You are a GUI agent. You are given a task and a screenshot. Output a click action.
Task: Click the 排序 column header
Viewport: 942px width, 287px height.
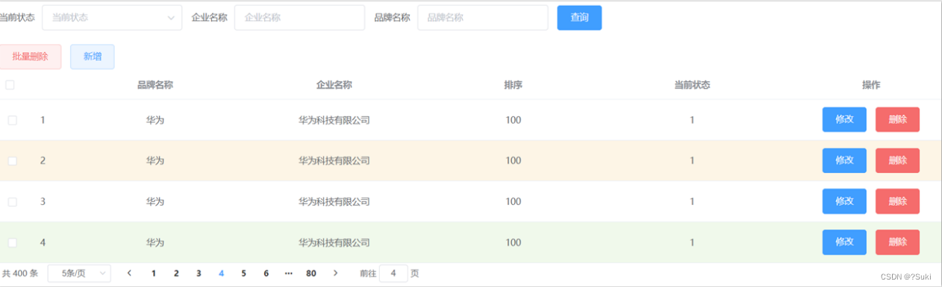click(x=513, y=85)
